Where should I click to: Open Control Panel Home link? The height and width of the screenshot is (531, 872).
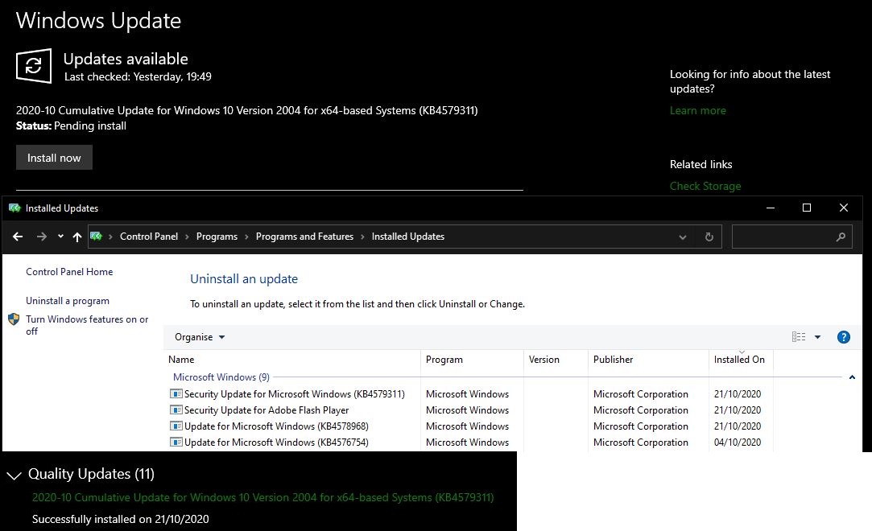(x=69, y=272)
